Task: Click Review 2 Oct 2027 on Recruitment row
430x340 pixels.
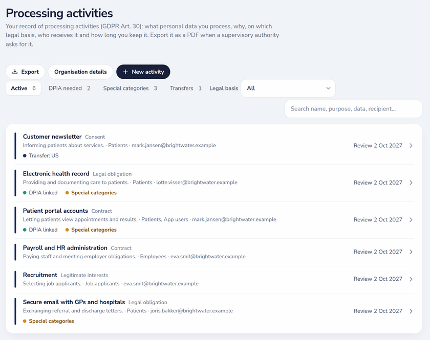Action: tap(378, 279)
